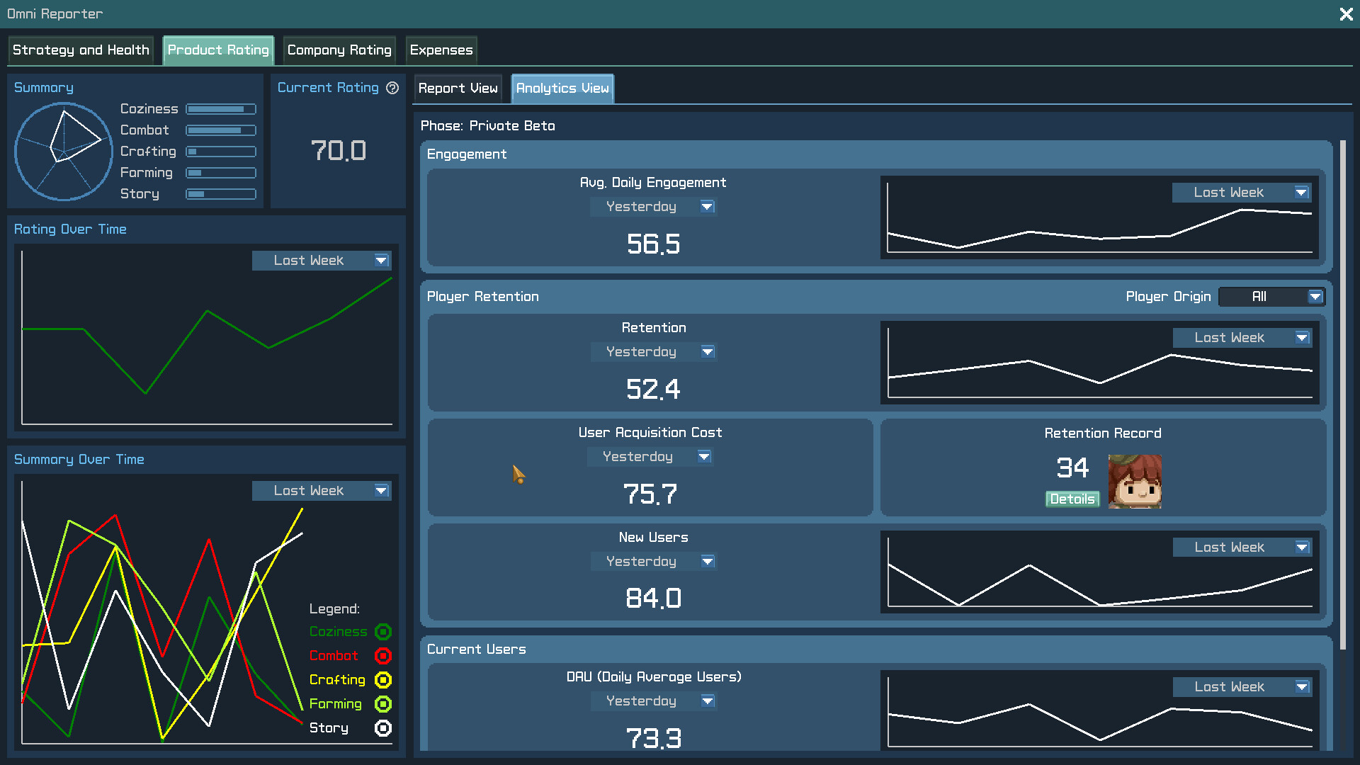Change the Yesterday period under Avg. Daily Engagement
The height and width of the screenshot is (765, 1360).
653,206
